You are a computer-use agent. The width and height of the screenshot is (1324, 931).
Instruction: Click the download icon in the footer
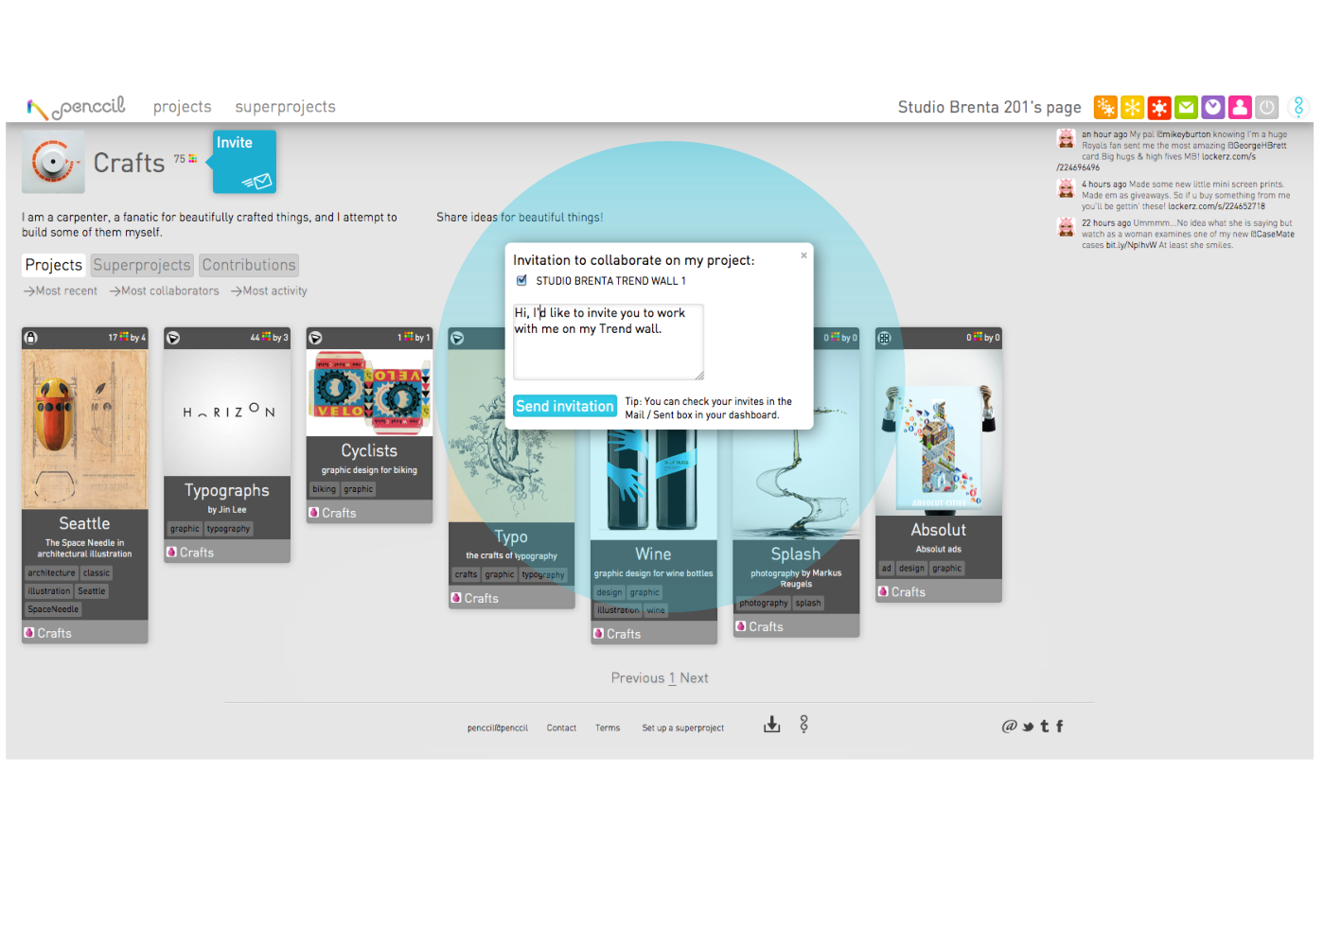point(772,725)
